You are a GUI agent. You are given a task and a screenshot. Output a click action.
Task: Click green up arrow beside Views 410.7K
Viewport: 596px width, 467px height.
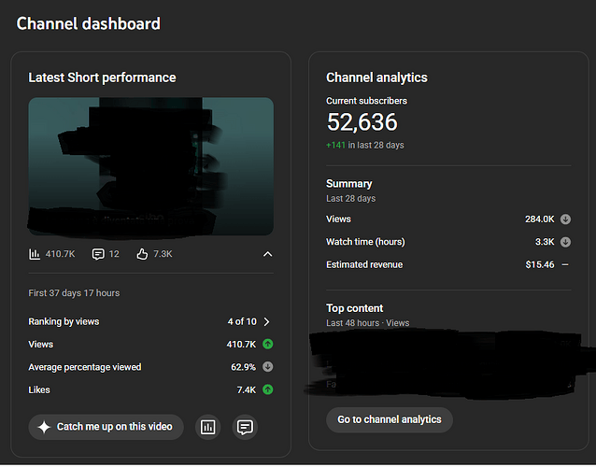268,345
